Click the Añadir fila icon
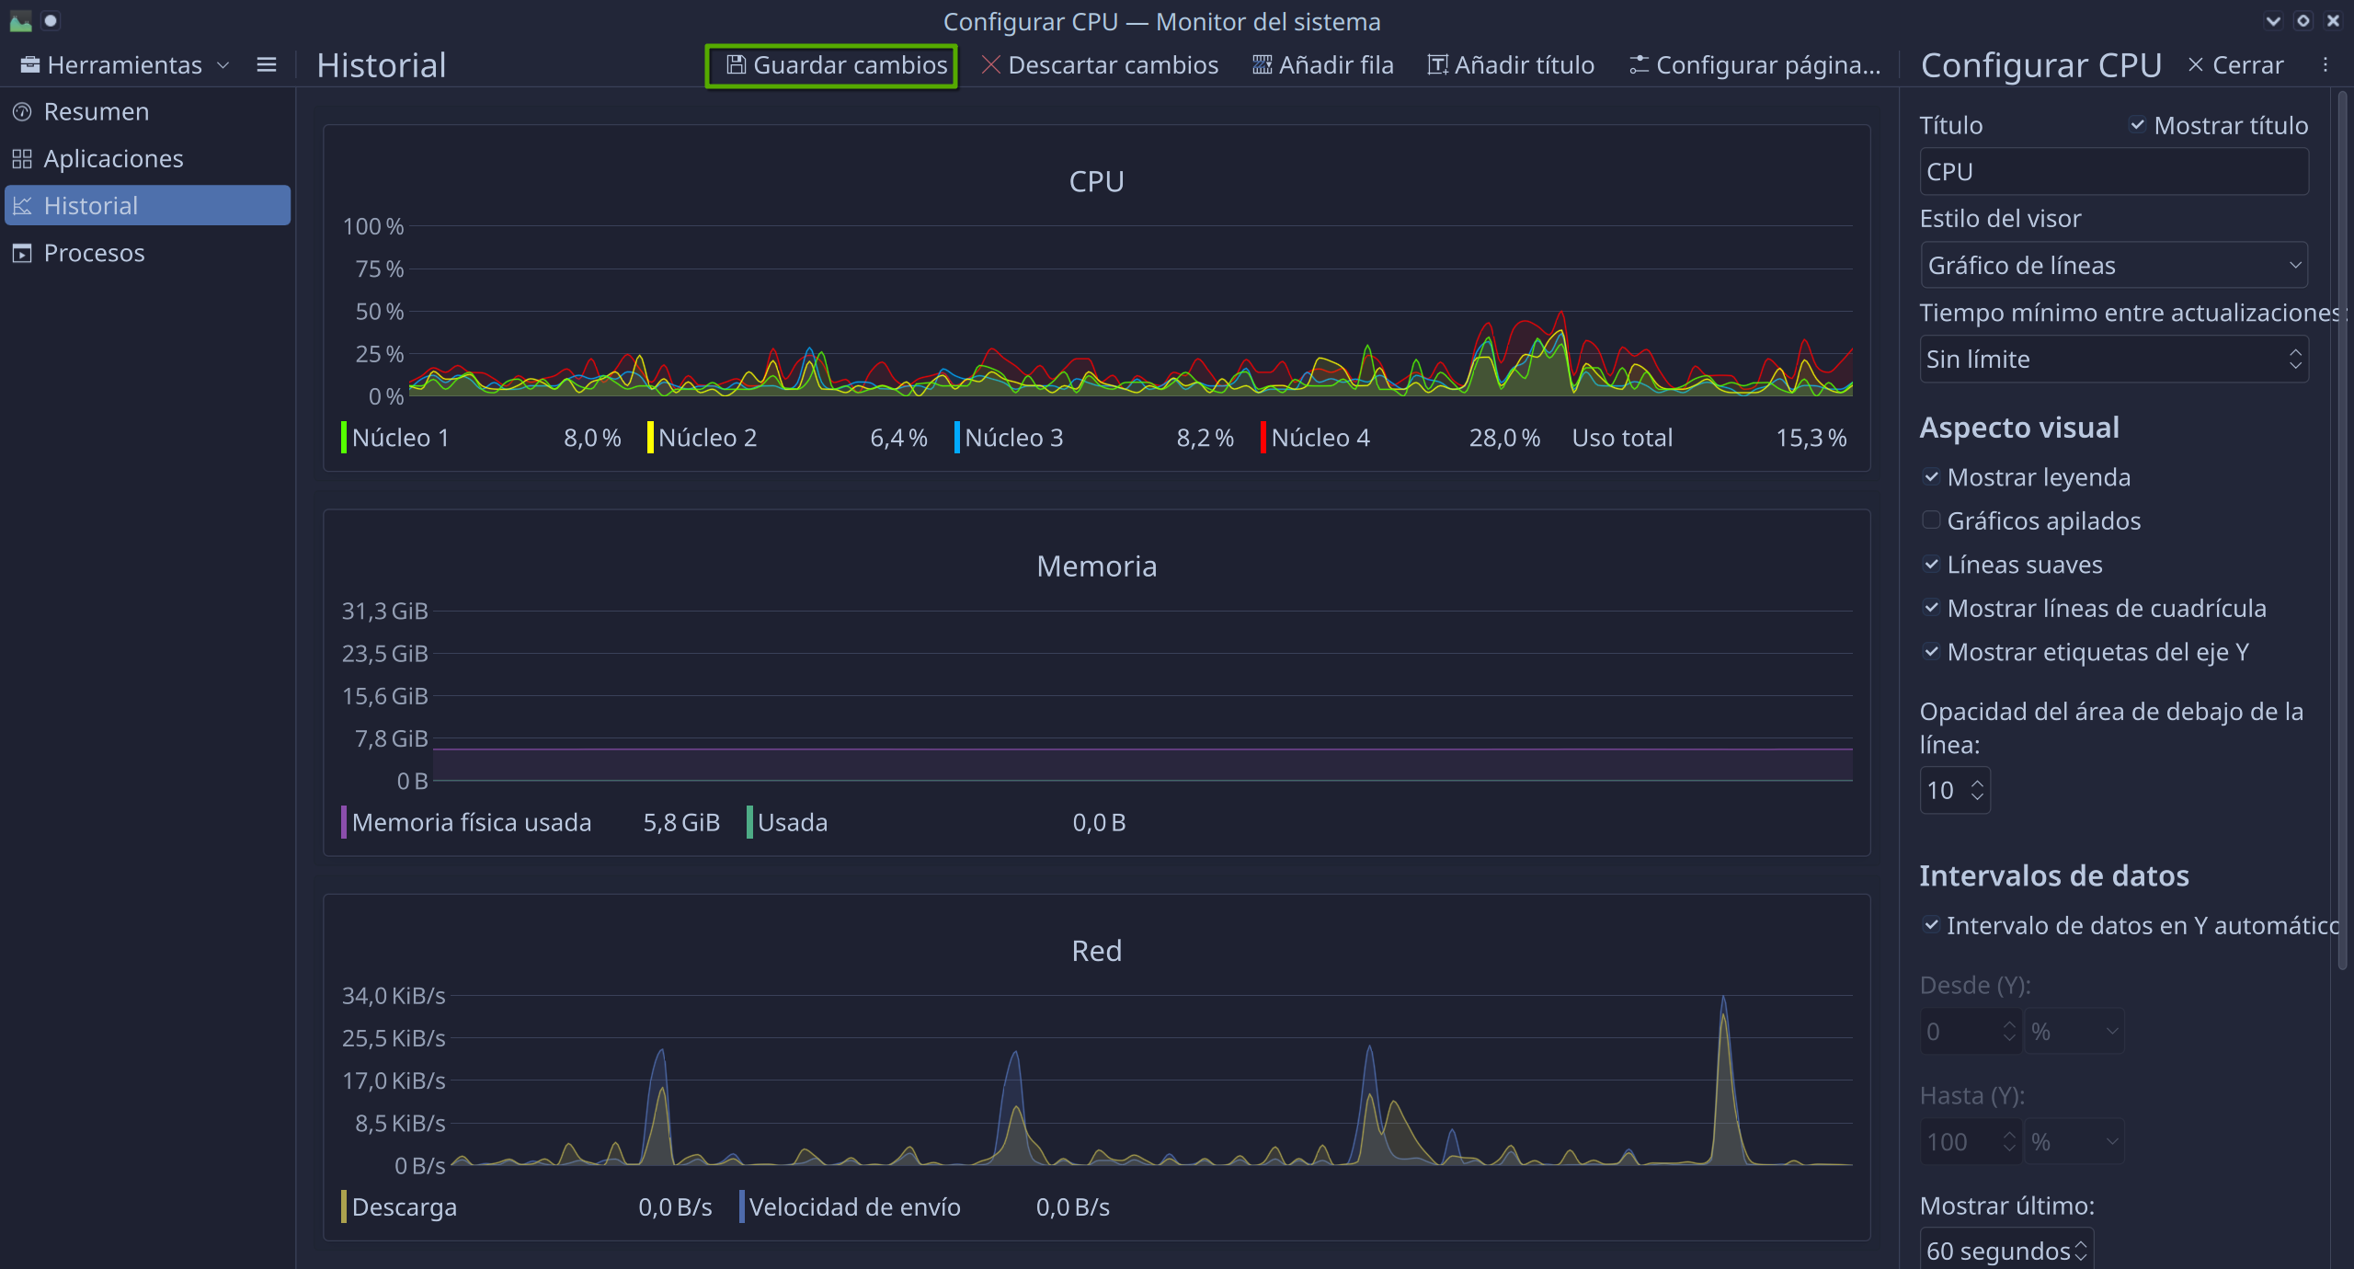The height and width of the screenshot is (1269, 2354). pos(1262,65)
